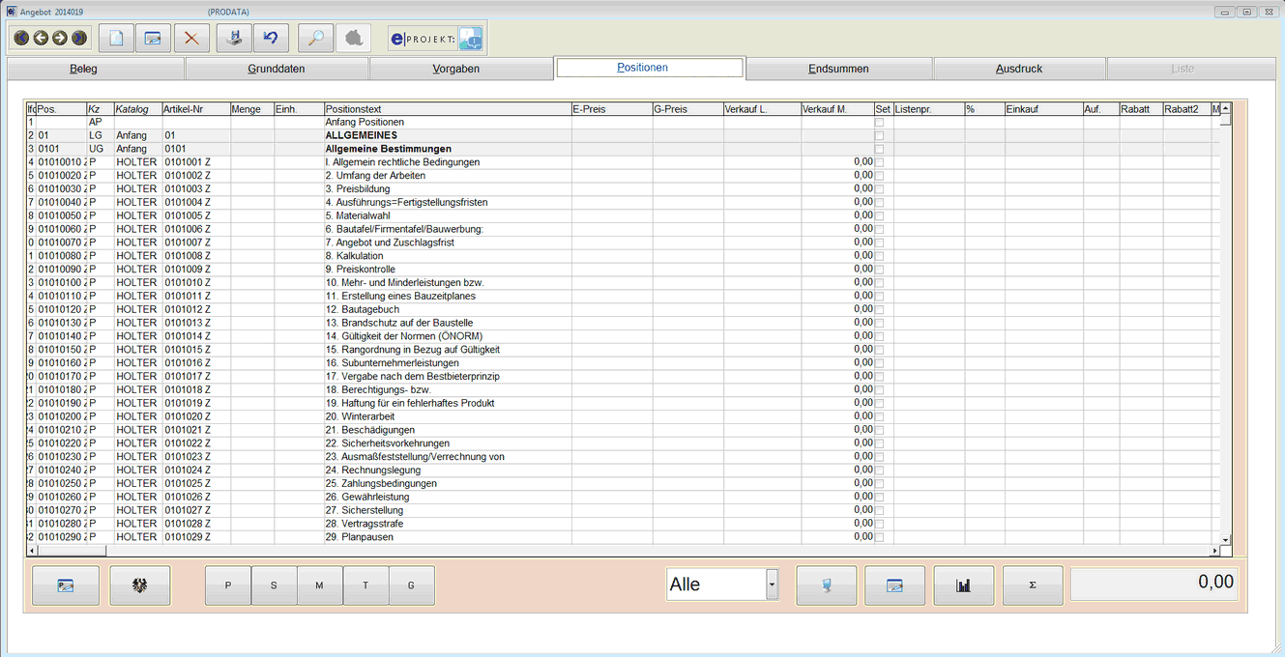Enable Set checkbox for 8. Kalkulation row
Screen dimensions: 1285x657
879,256
